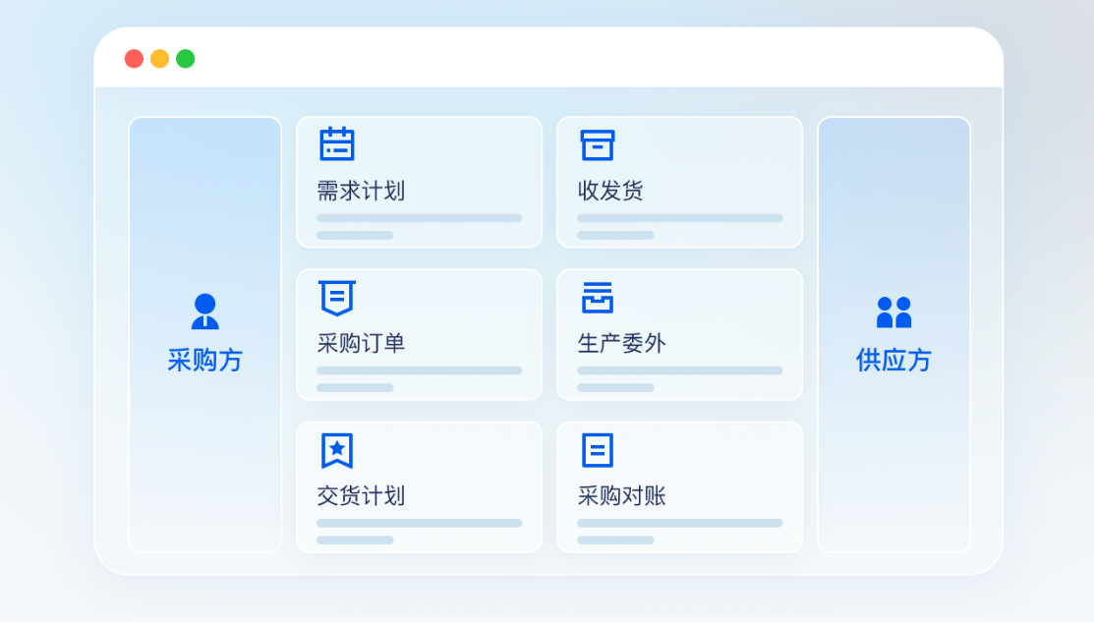Click the 采购对账 label text
This screenshot has width=1094, height=622.
[621, 496]
